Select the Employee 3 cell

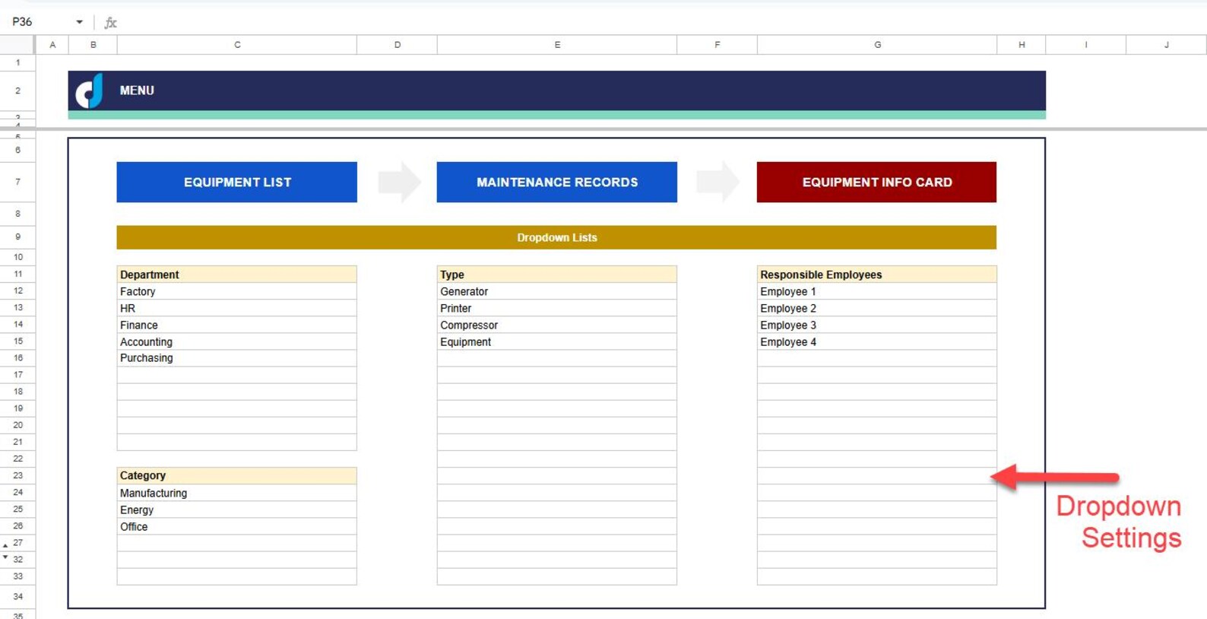point(877,325)
